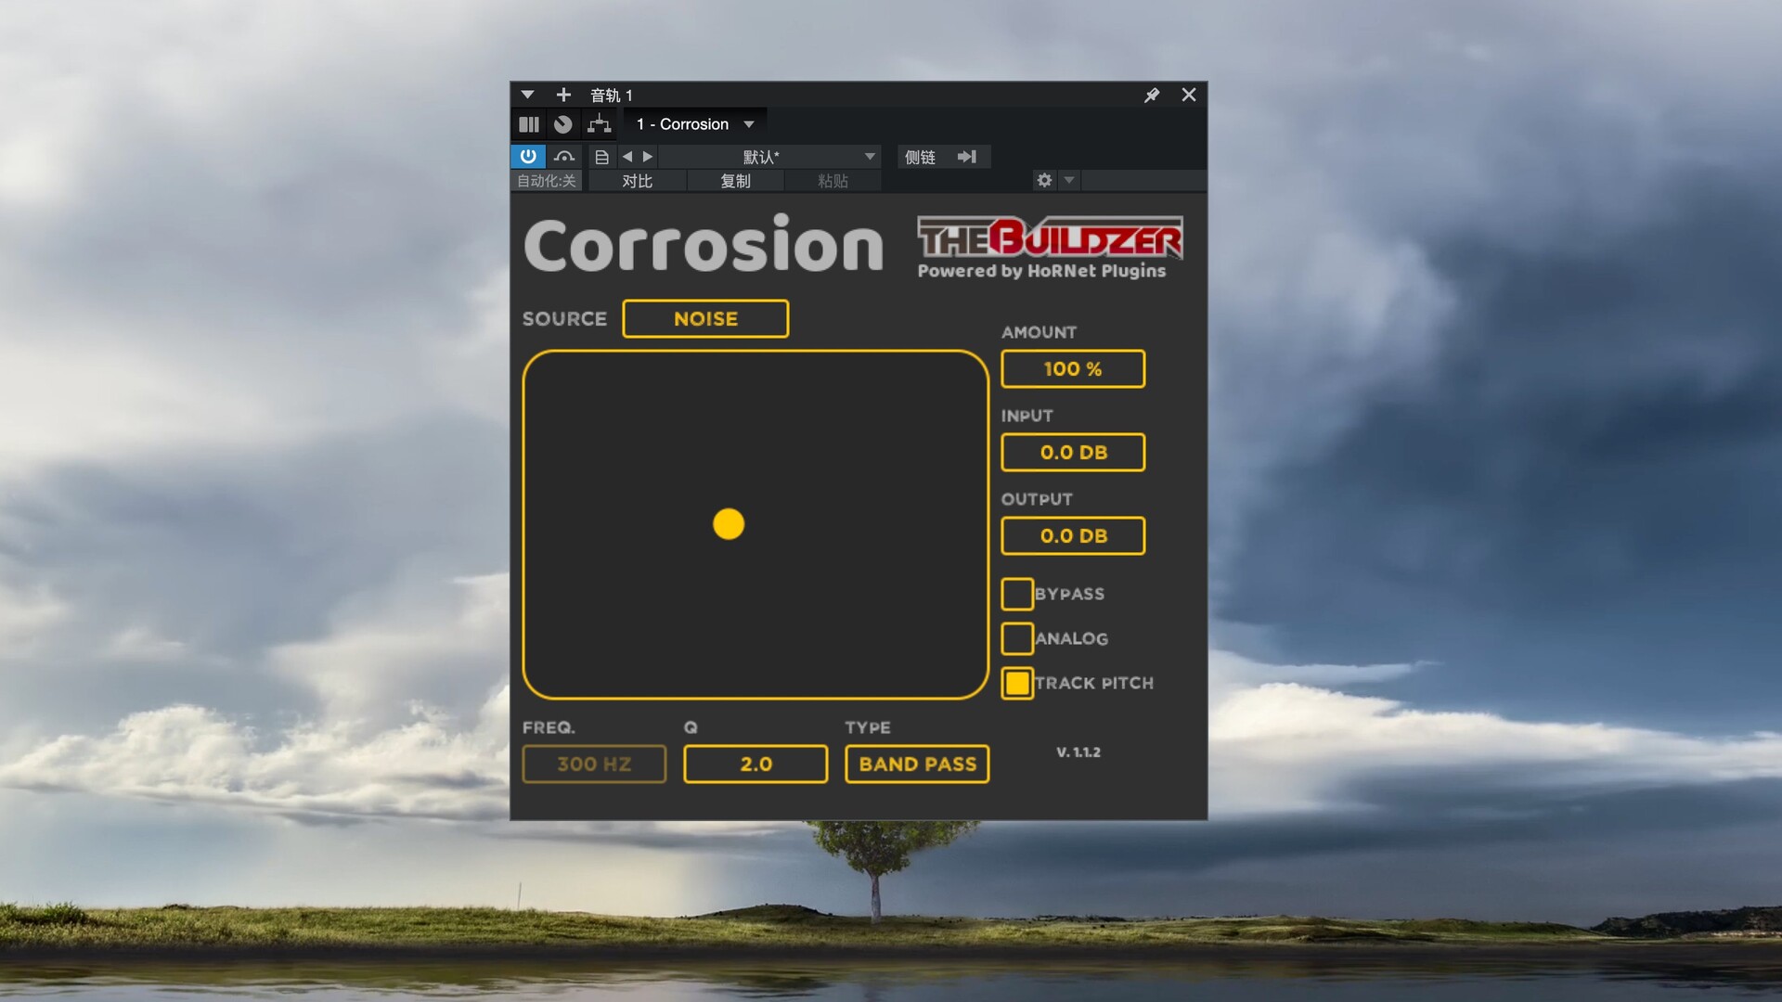1782x1002 pixels.
Task: Change the Band Pass filter type selector
Action: (917, 764)
